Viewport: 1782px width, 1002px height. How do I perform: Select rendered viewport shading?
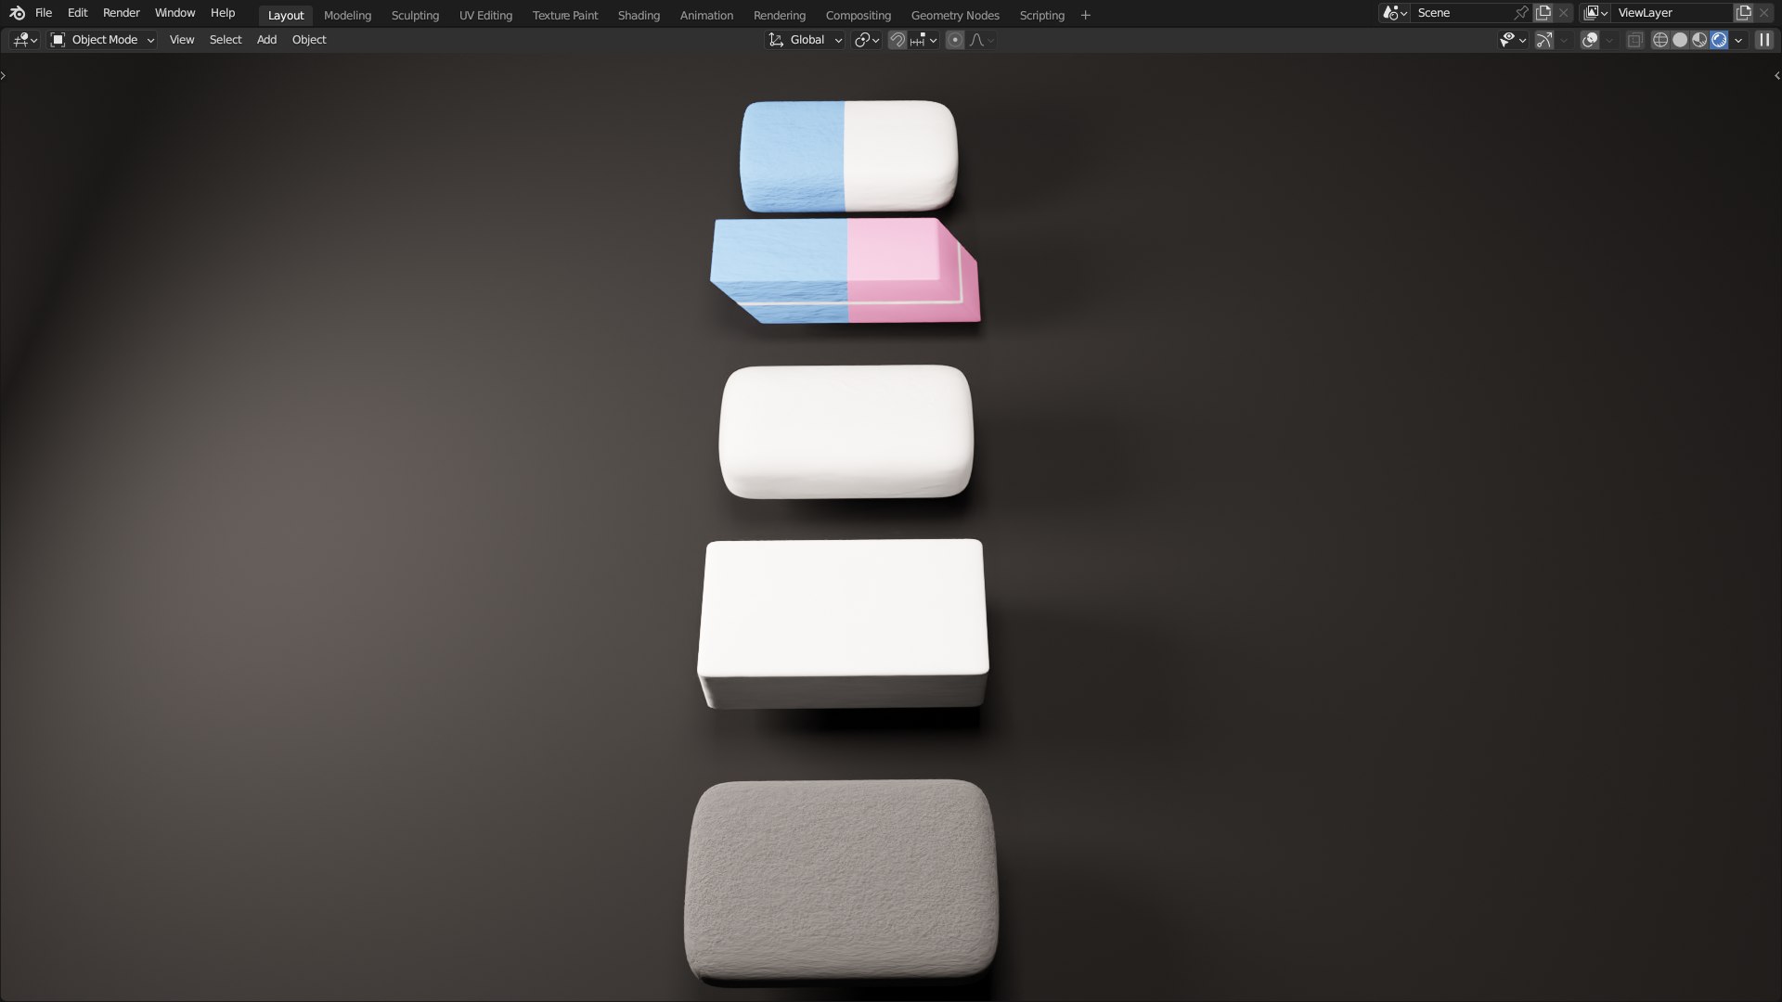coord(1719,40)
